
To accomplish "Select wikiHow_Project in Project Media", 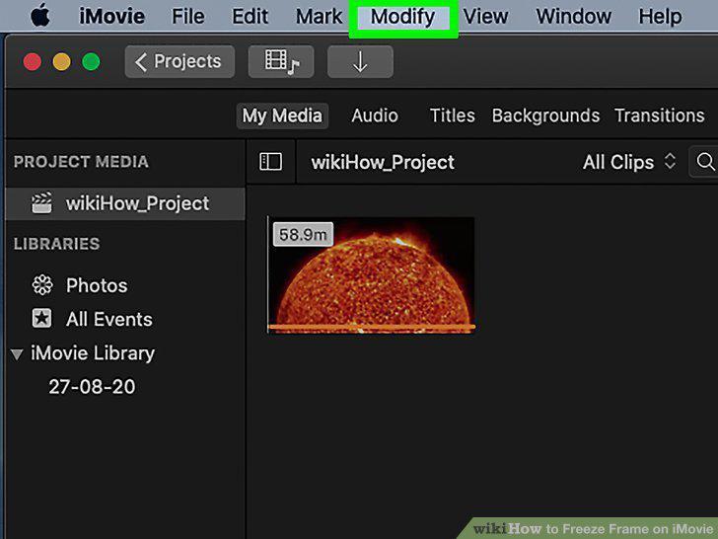I will 125,203.
